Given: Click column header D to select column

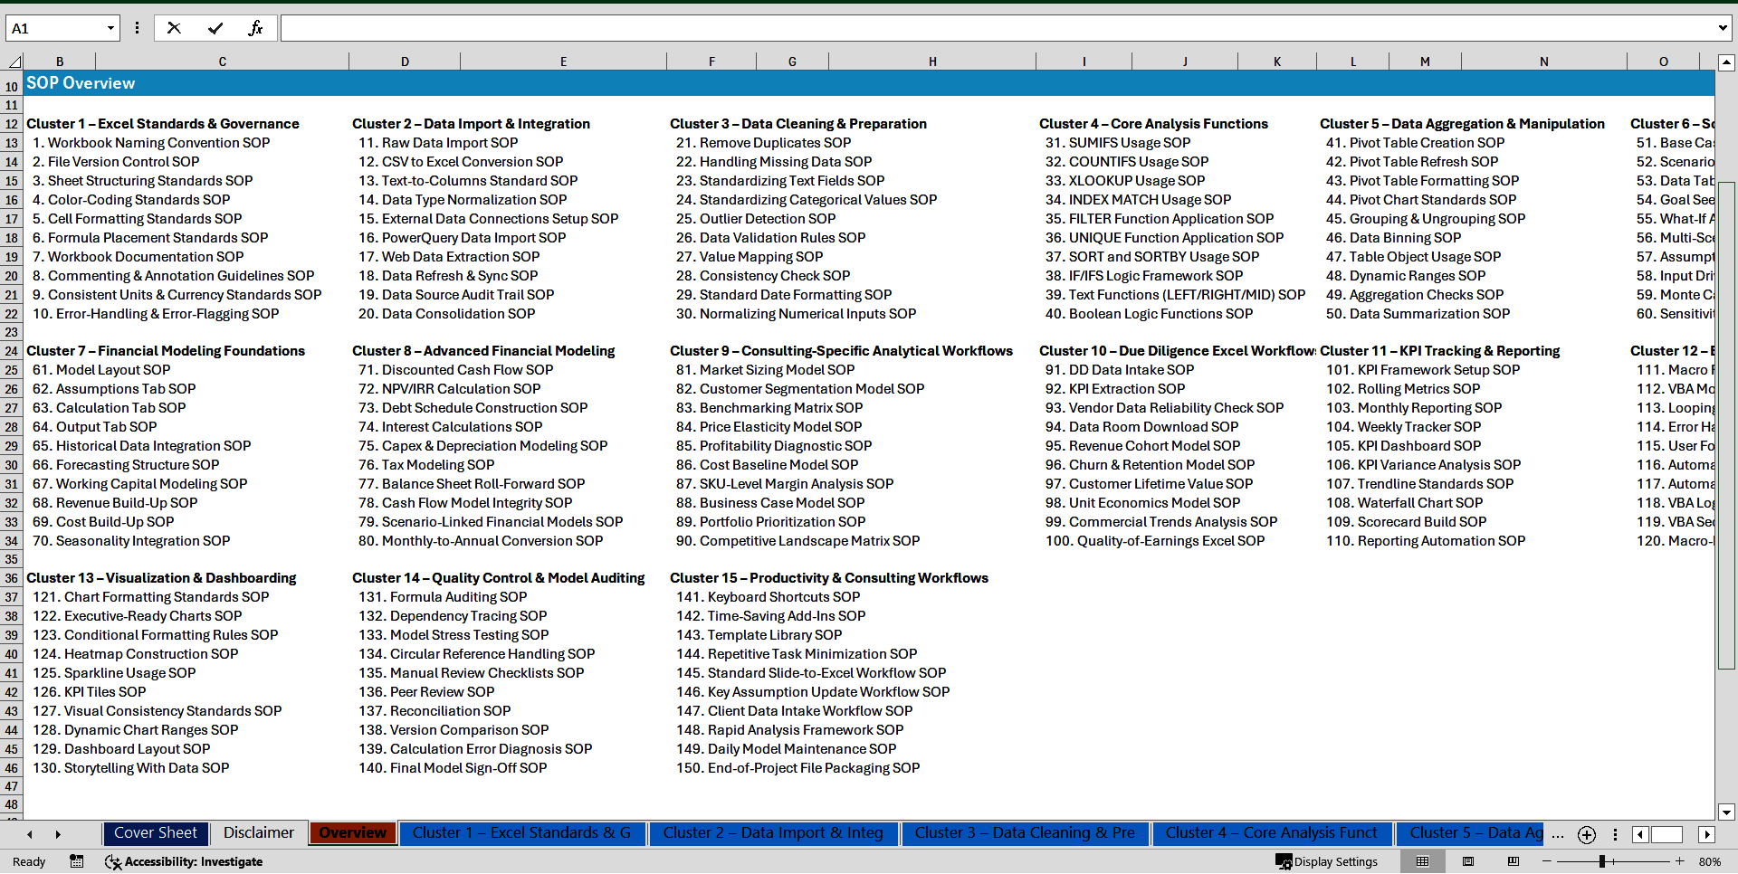Looking at the screenshot, I should click(405, 61).
